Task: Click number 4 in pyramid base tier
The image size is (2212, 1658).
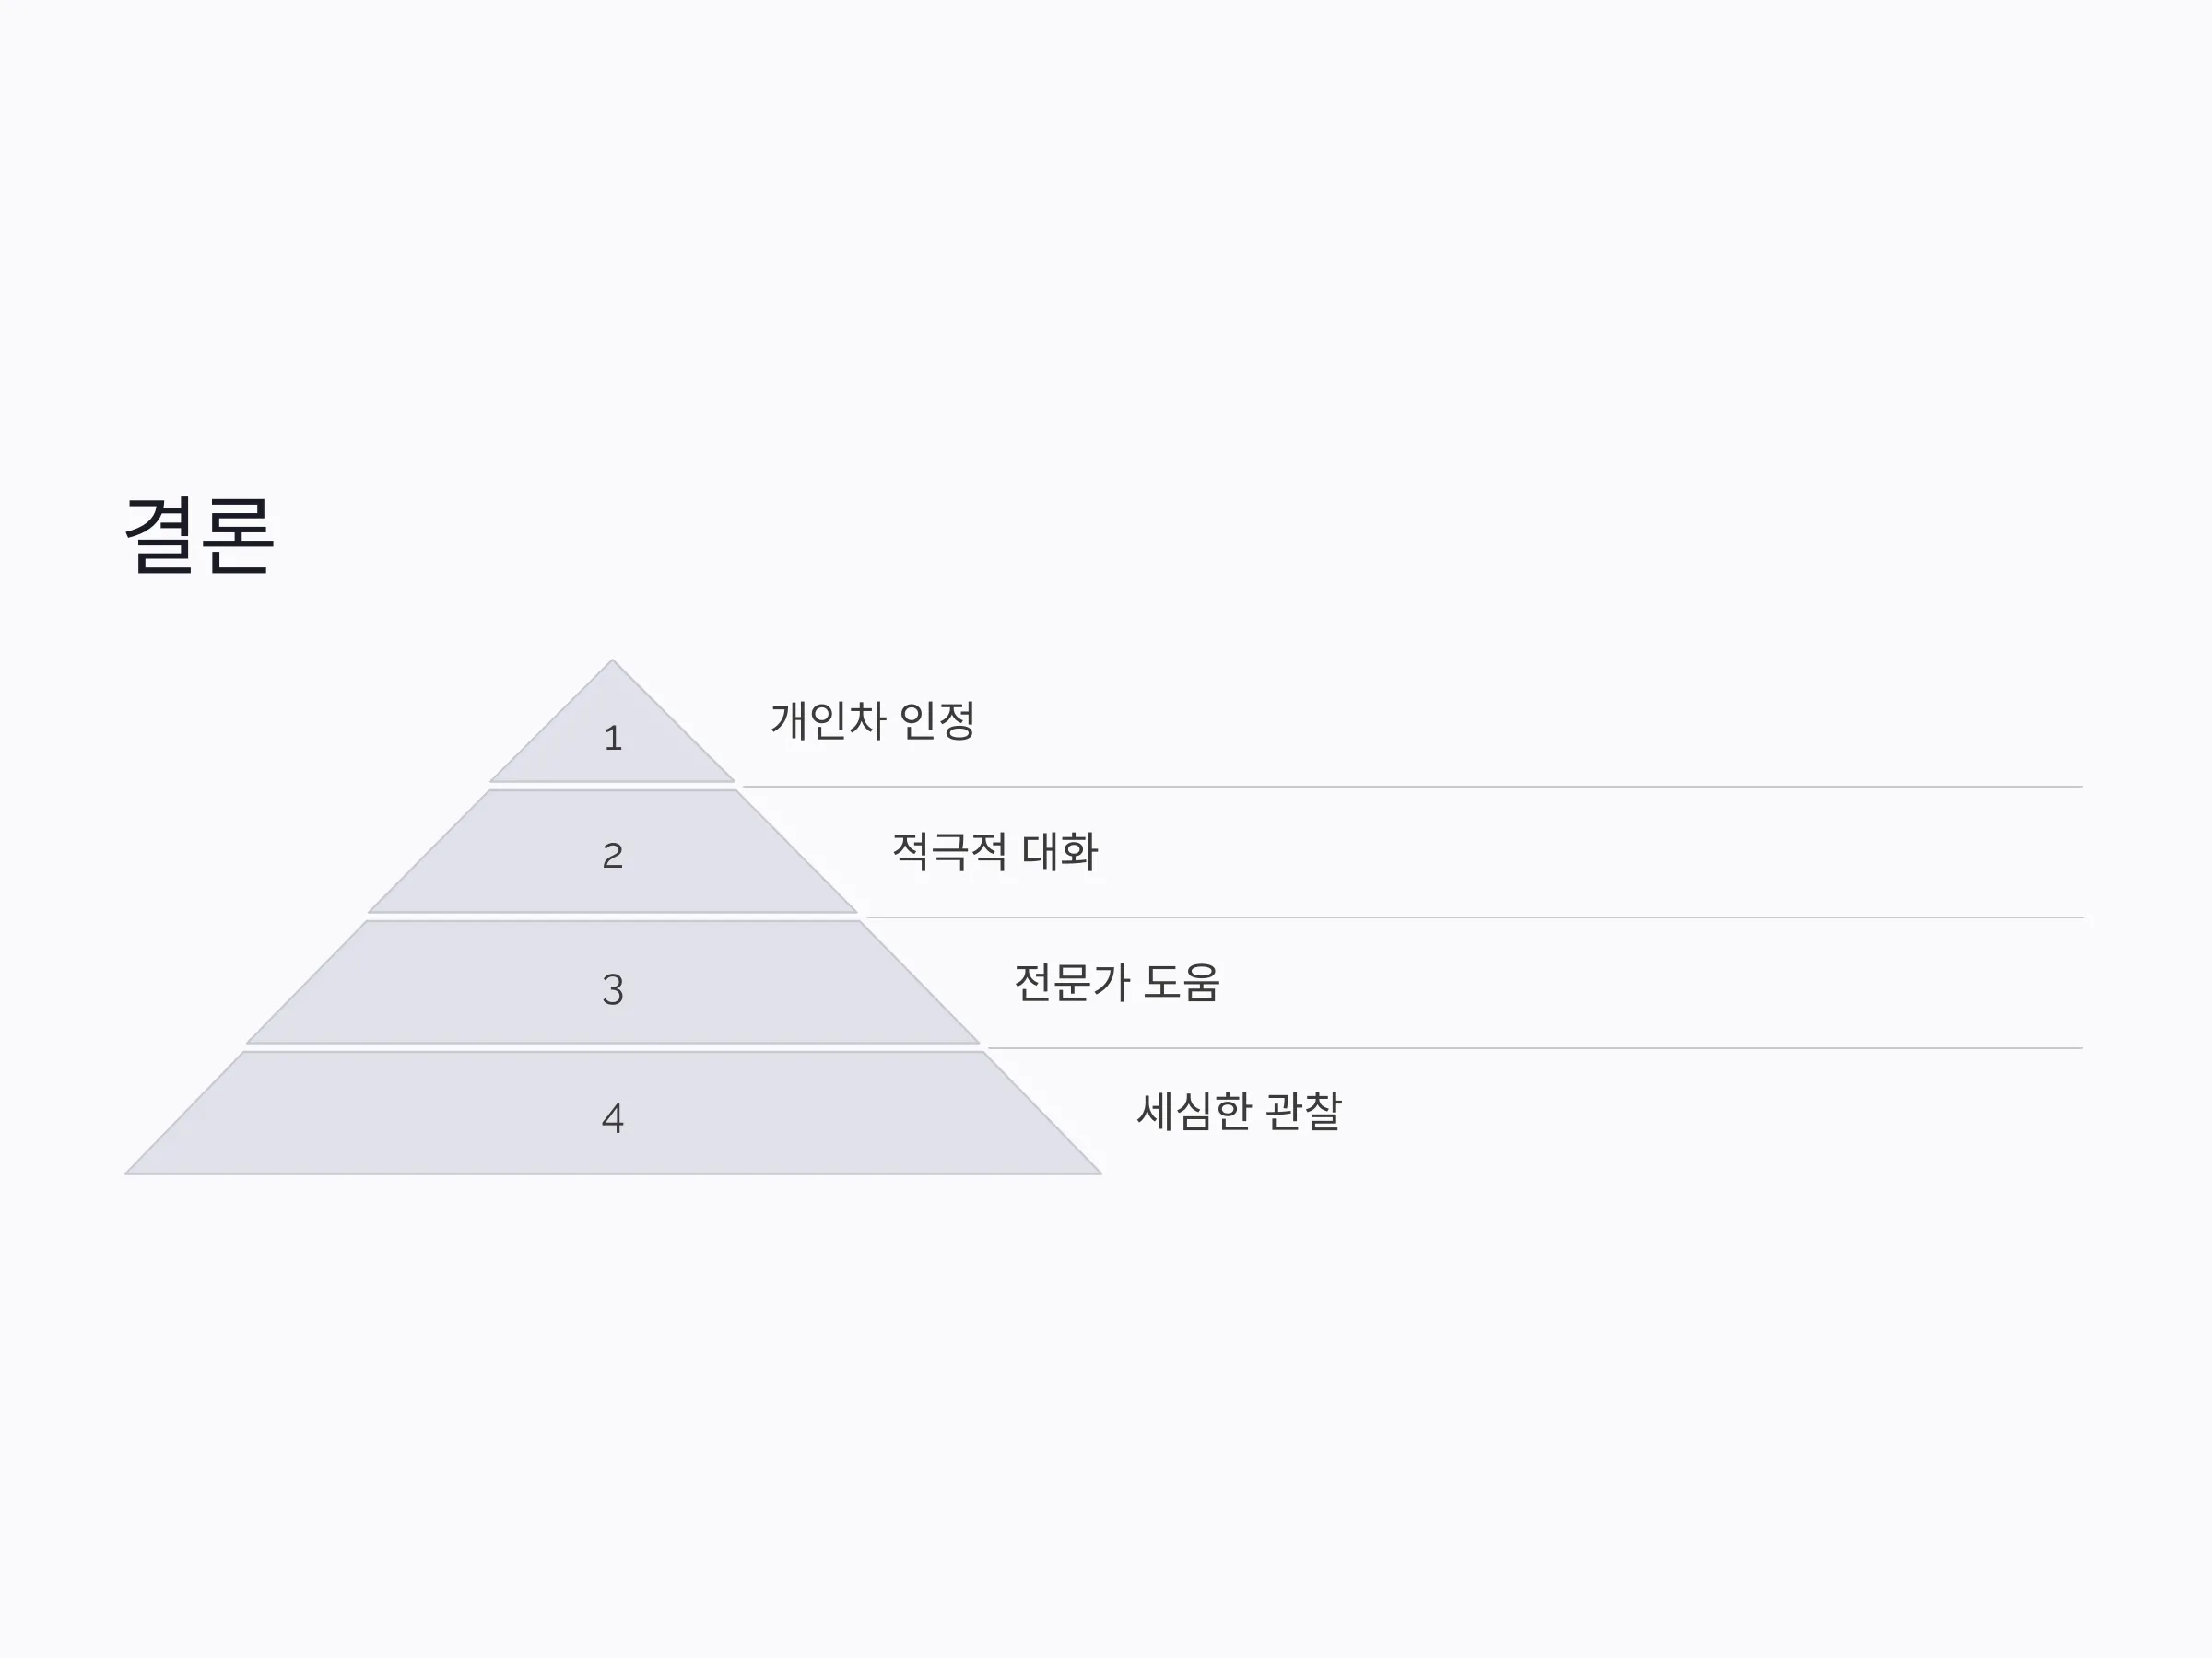Action: pyautogui.click(x=613, y=1118)
